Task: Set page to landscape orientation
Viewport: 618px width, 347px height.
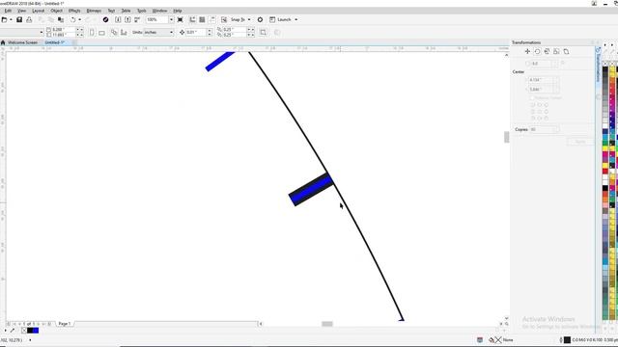Action: [101, 32]
